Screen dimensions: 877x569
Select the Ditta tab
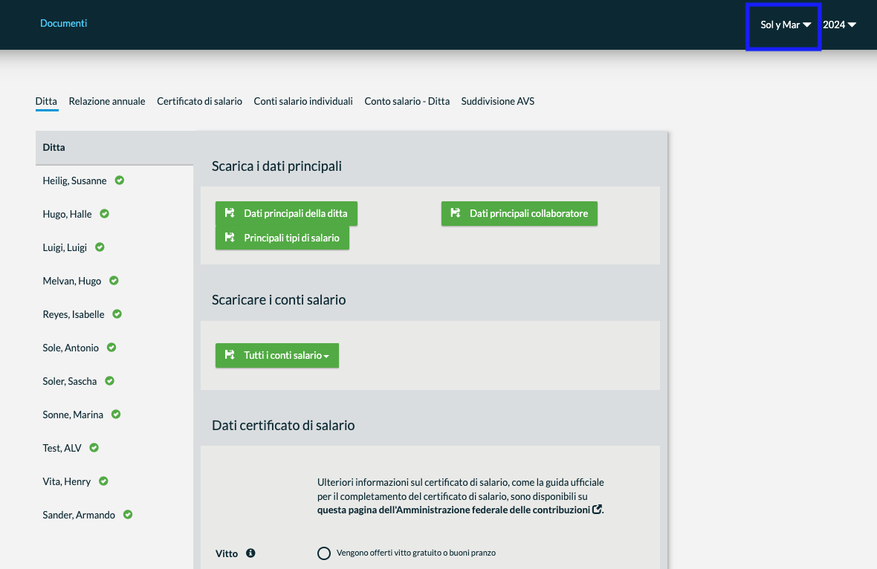point(46,101)
